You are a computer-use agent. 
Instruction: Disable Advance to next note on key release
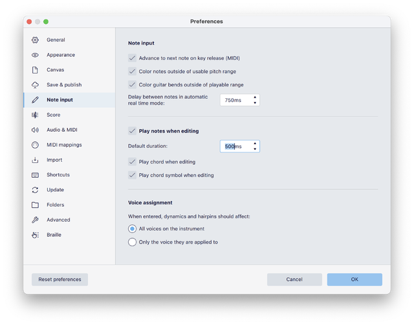[133, 58]
